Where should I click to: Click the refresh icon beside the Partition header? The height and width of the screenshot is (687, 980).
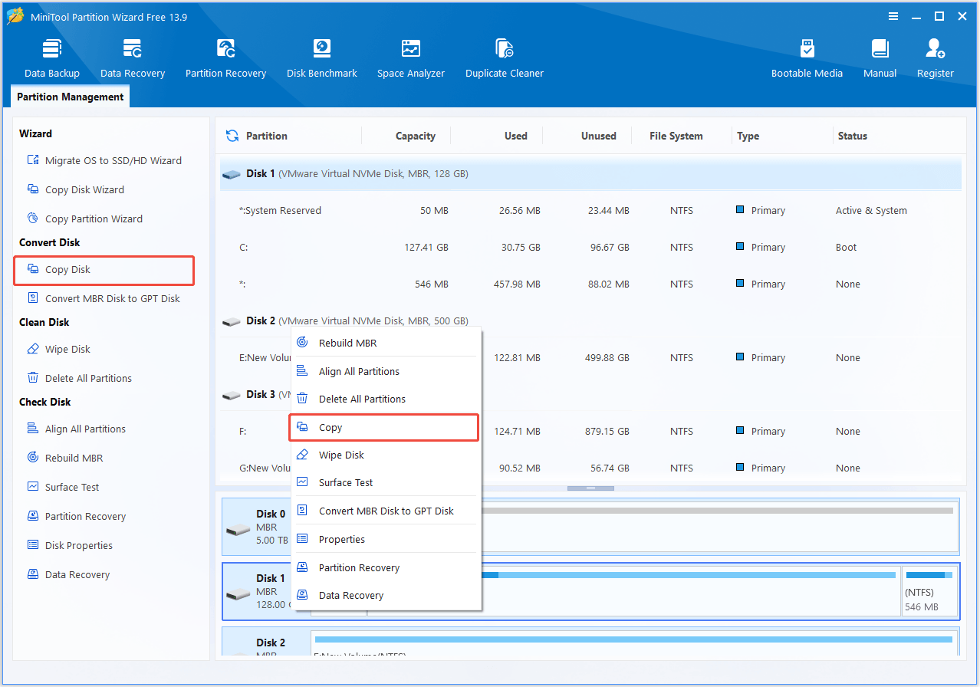232,136
